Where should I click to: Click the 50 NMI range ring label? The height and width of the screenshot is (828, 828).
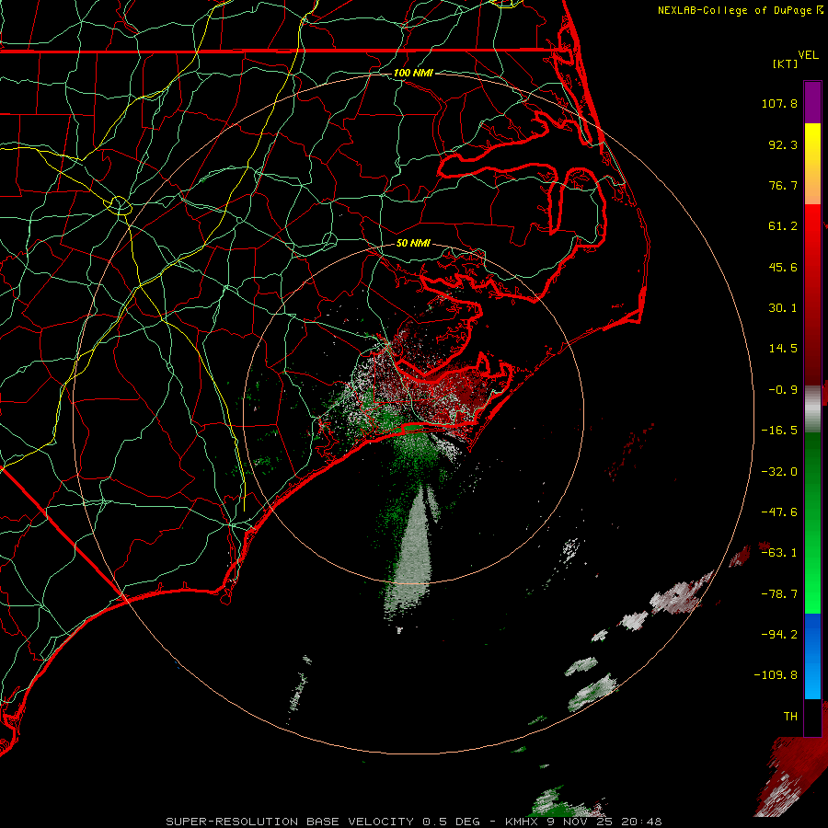pos(413,243)
